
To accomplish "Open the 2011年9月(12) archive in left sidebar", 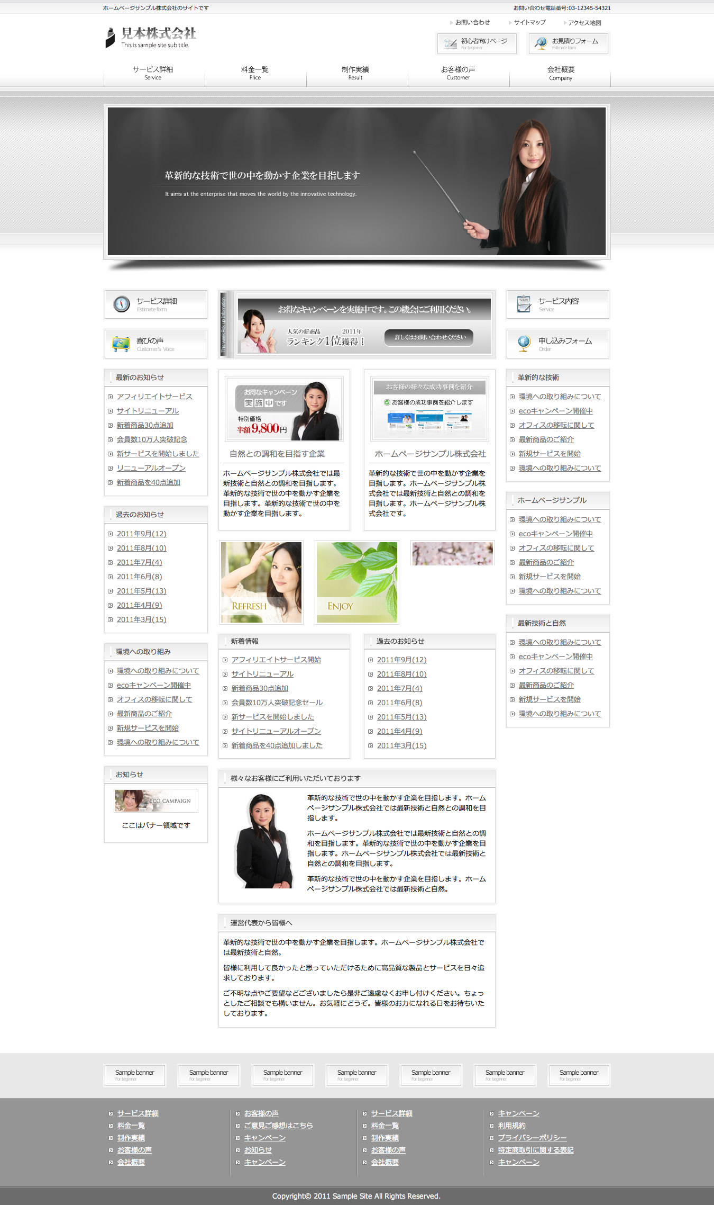I will 141,534.
